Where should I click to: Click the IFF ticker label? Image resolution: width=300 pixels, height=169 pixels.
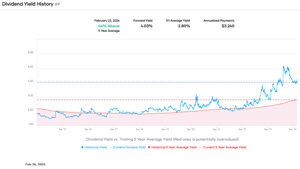(57, 4)
